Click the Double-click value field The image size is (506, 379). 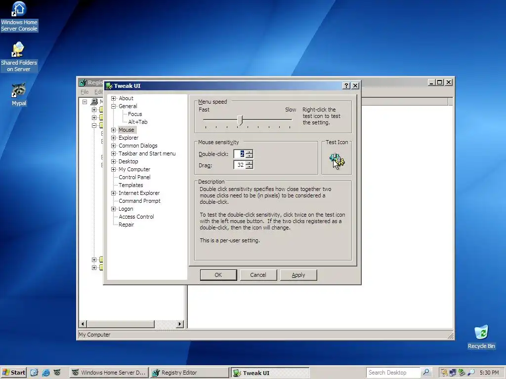click(240, 154)
